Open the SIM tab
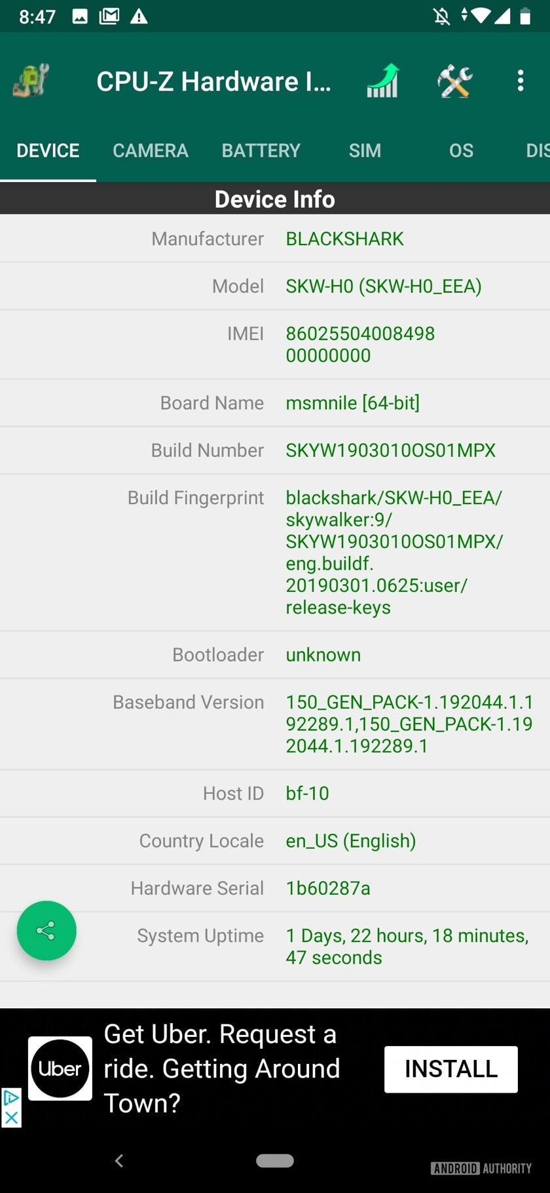 (x=365, y=151)
